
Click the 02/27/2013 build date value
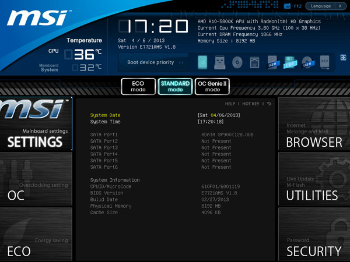coord(215,199)
